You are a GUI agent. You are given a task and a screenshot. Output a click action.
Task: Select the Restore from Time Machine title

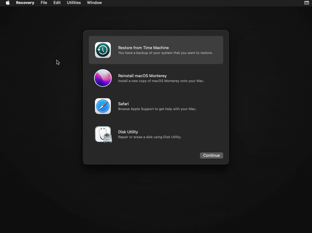(x=143, y=48)
